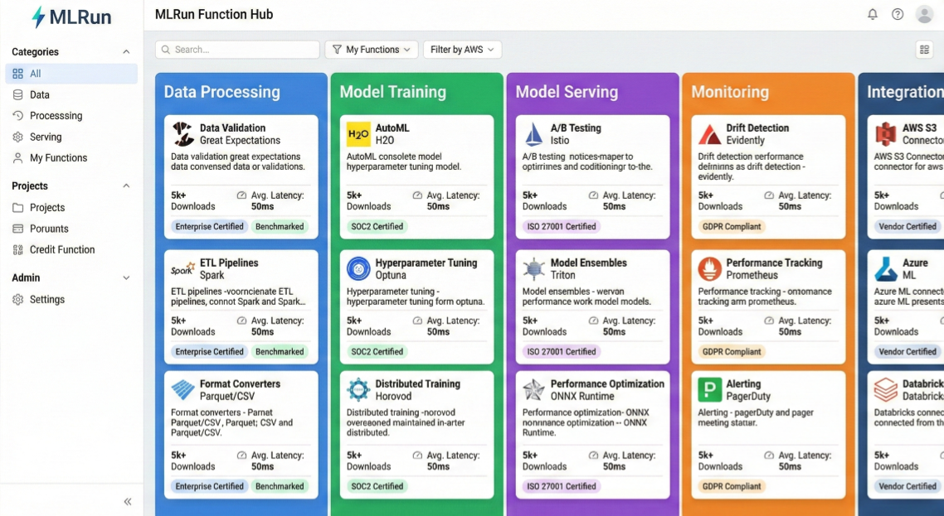Open the help question mark icon
Image resolution: width=944 pixels, height=516 pixels.
point(898,14)
